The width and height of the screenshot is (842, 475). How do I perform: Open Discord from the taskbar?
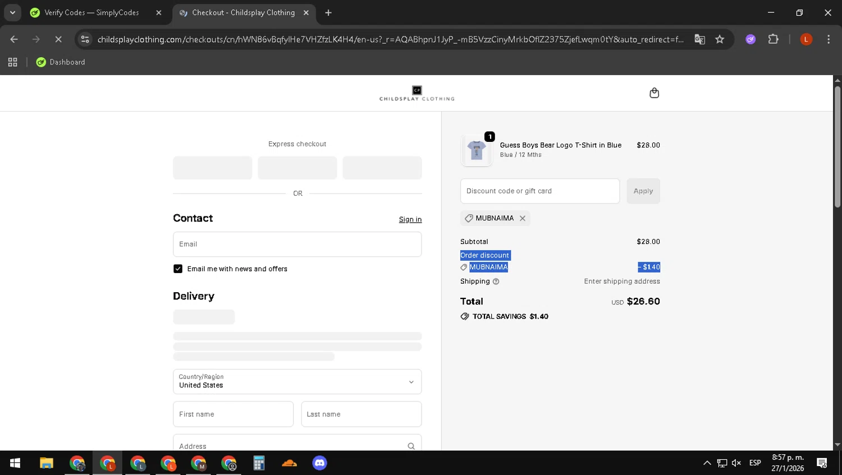tap(319, 463)
